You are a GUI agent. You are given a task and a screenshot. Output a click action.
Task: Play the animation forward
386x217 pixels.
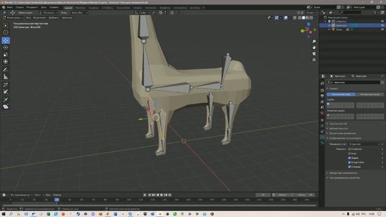pyautogui.click(x=162, y=195)
